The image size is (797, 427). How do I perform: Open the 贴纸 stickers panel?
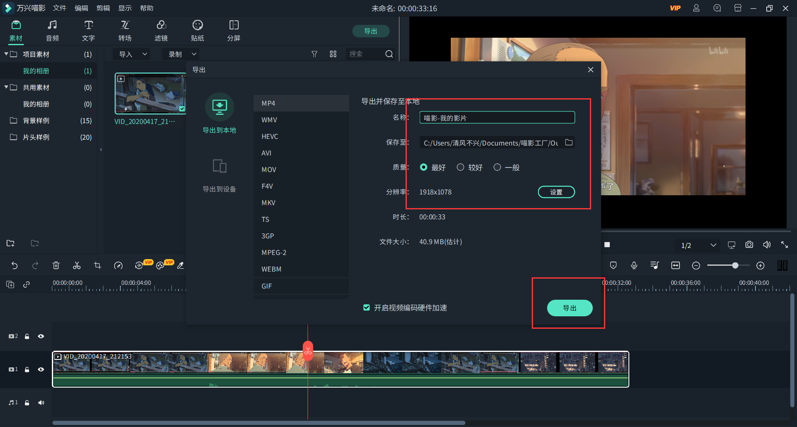198,31
